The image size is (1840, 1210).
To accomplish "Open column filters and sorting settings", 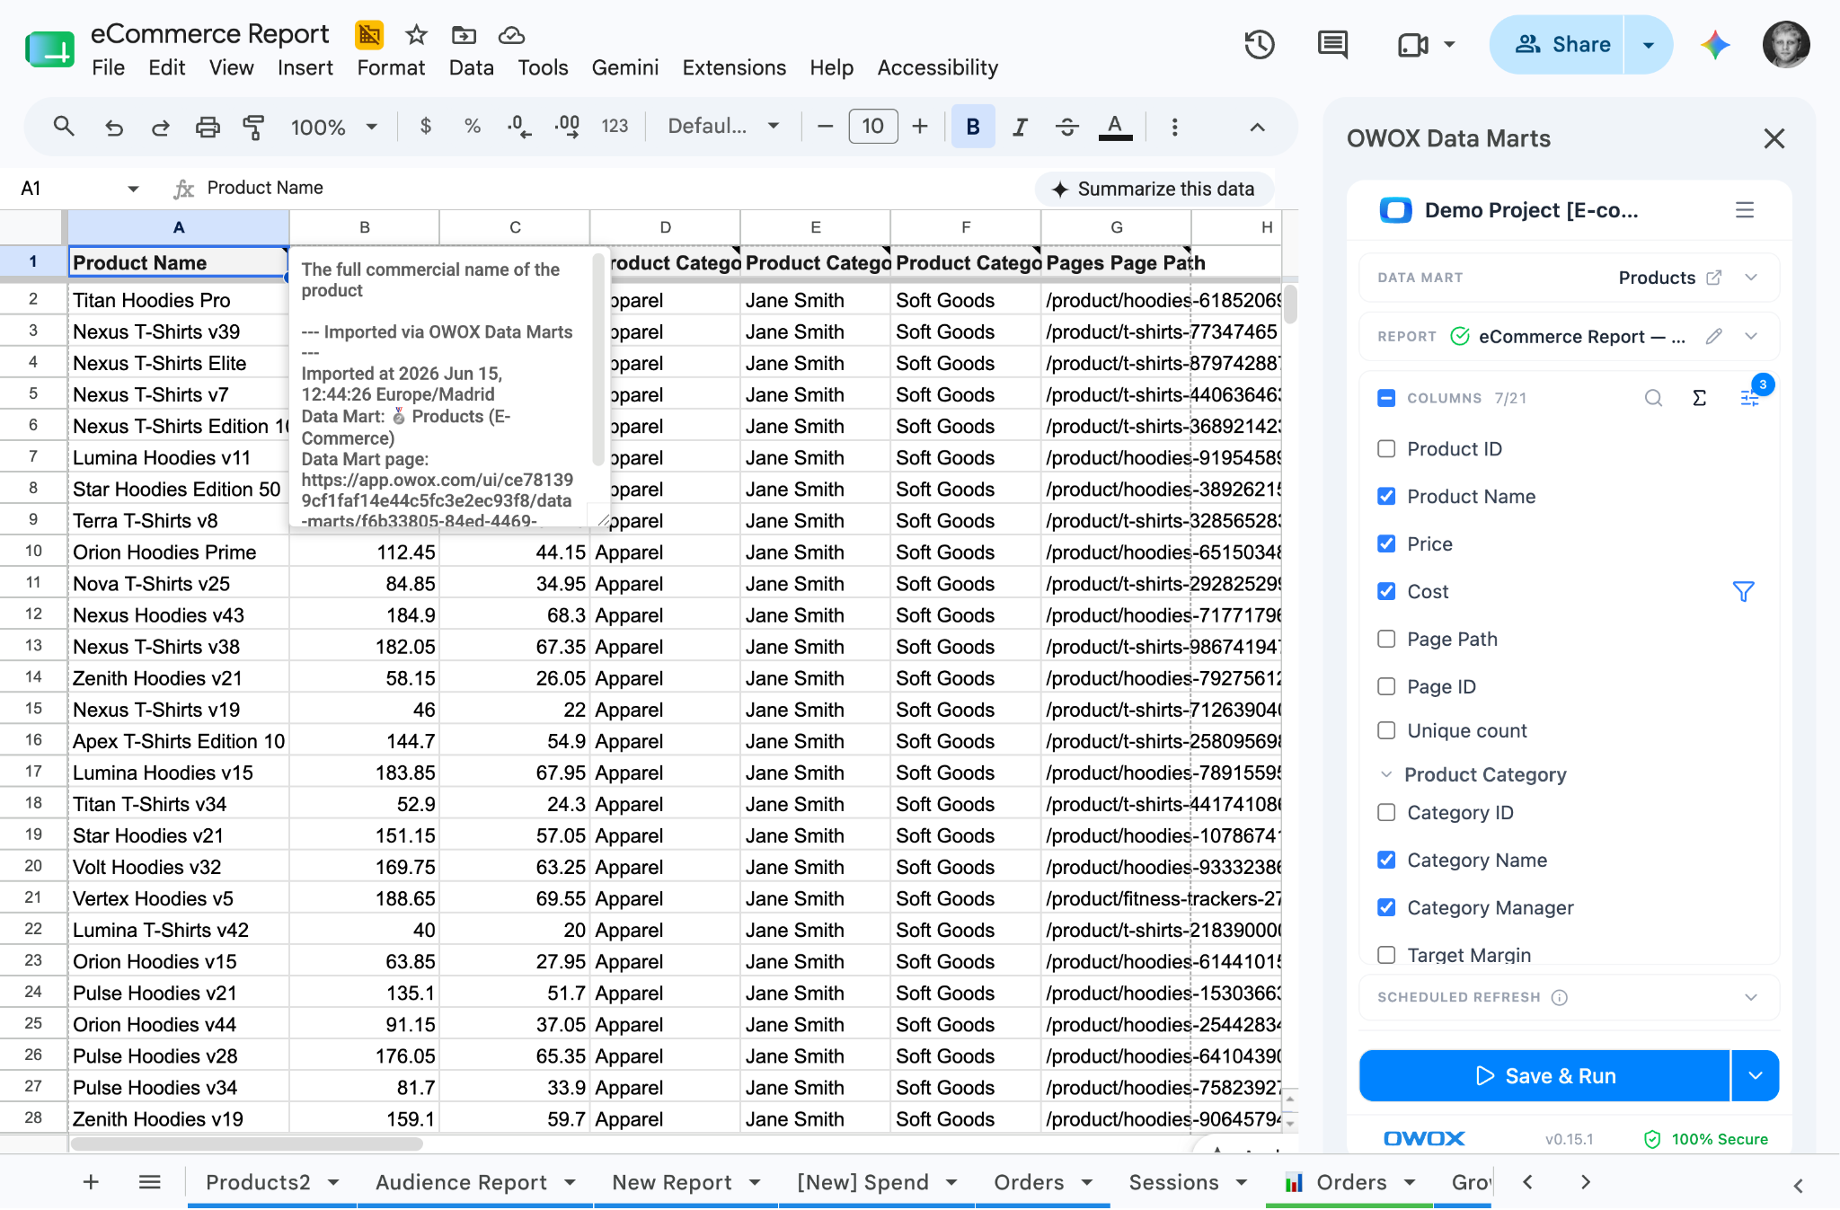I will [1749, 398].
